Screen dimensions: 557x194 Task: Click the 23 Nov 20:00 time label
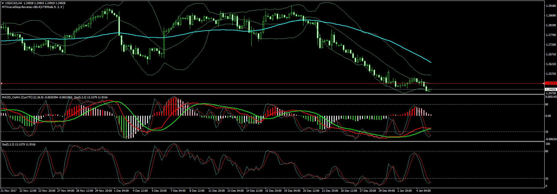pos(47,191)
